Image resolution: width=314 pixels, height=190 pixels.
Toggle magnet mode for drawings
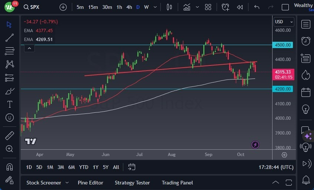[10, 167]
